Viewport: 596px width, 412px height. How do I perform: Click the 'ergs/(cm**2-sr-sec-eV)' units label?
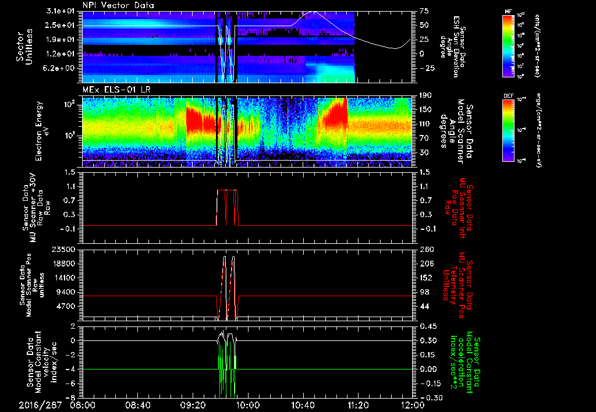tap(538, 130)
